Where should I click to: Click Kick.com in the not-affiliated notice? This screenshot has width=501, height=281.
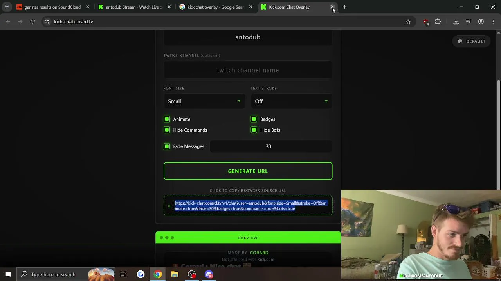tap(266, 260)
